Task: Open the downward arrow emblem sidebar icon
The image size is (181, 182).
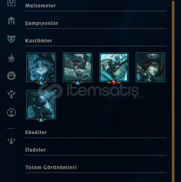Action: pos(11,140)
